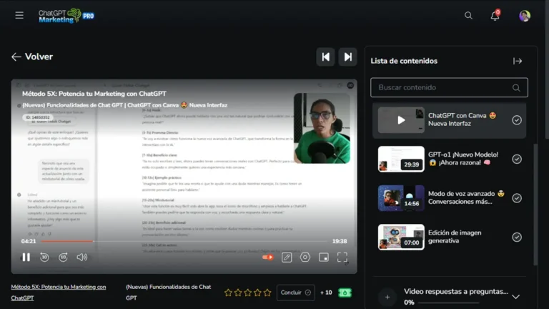The image size is (549, 309).
Task: Open the notes pencil icon in player
Action: coord(287,257)
